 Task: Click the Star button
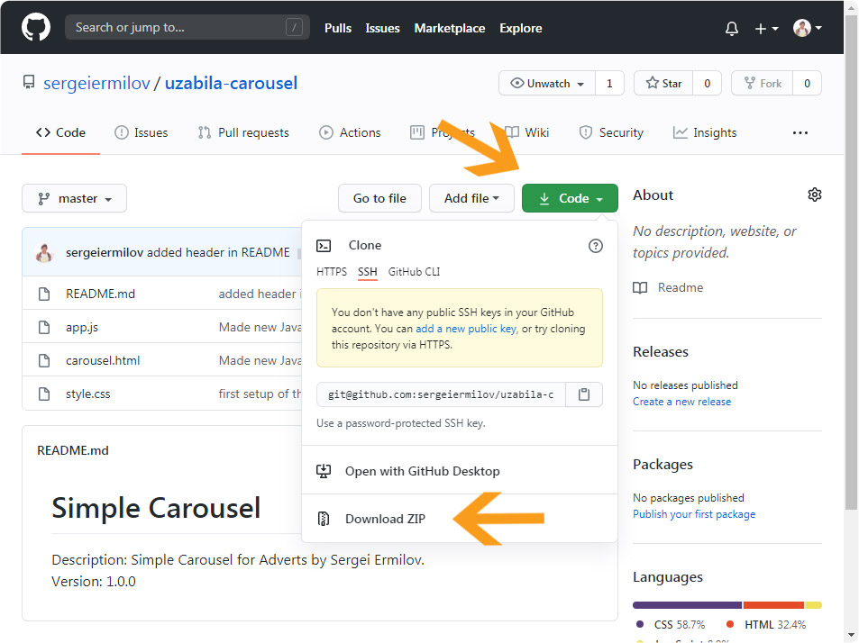click(663, 83)
